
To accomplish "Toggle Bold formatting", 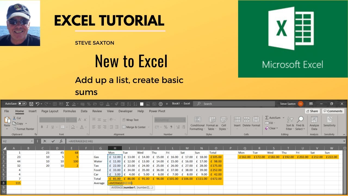I will coord(42,127).
